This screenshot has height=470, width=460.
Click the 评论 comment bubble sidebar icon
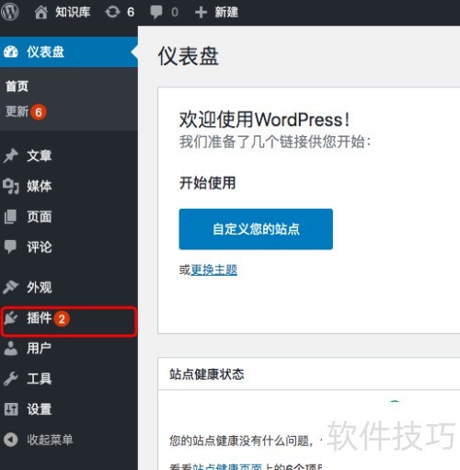(x=10, y=246)
